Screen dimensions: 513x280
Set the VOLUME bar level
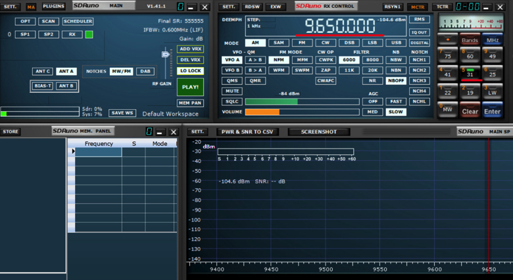[303, 112]
